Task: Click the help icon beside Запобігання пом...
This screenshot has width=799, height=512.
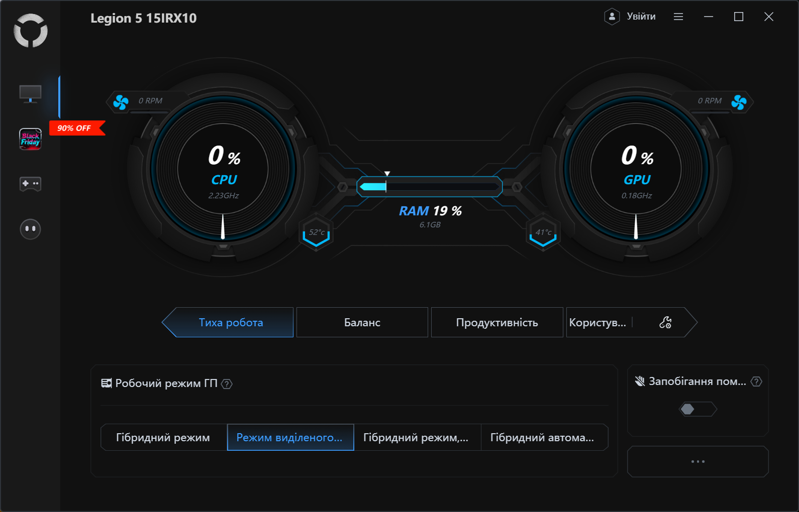Action: point(756,381)
